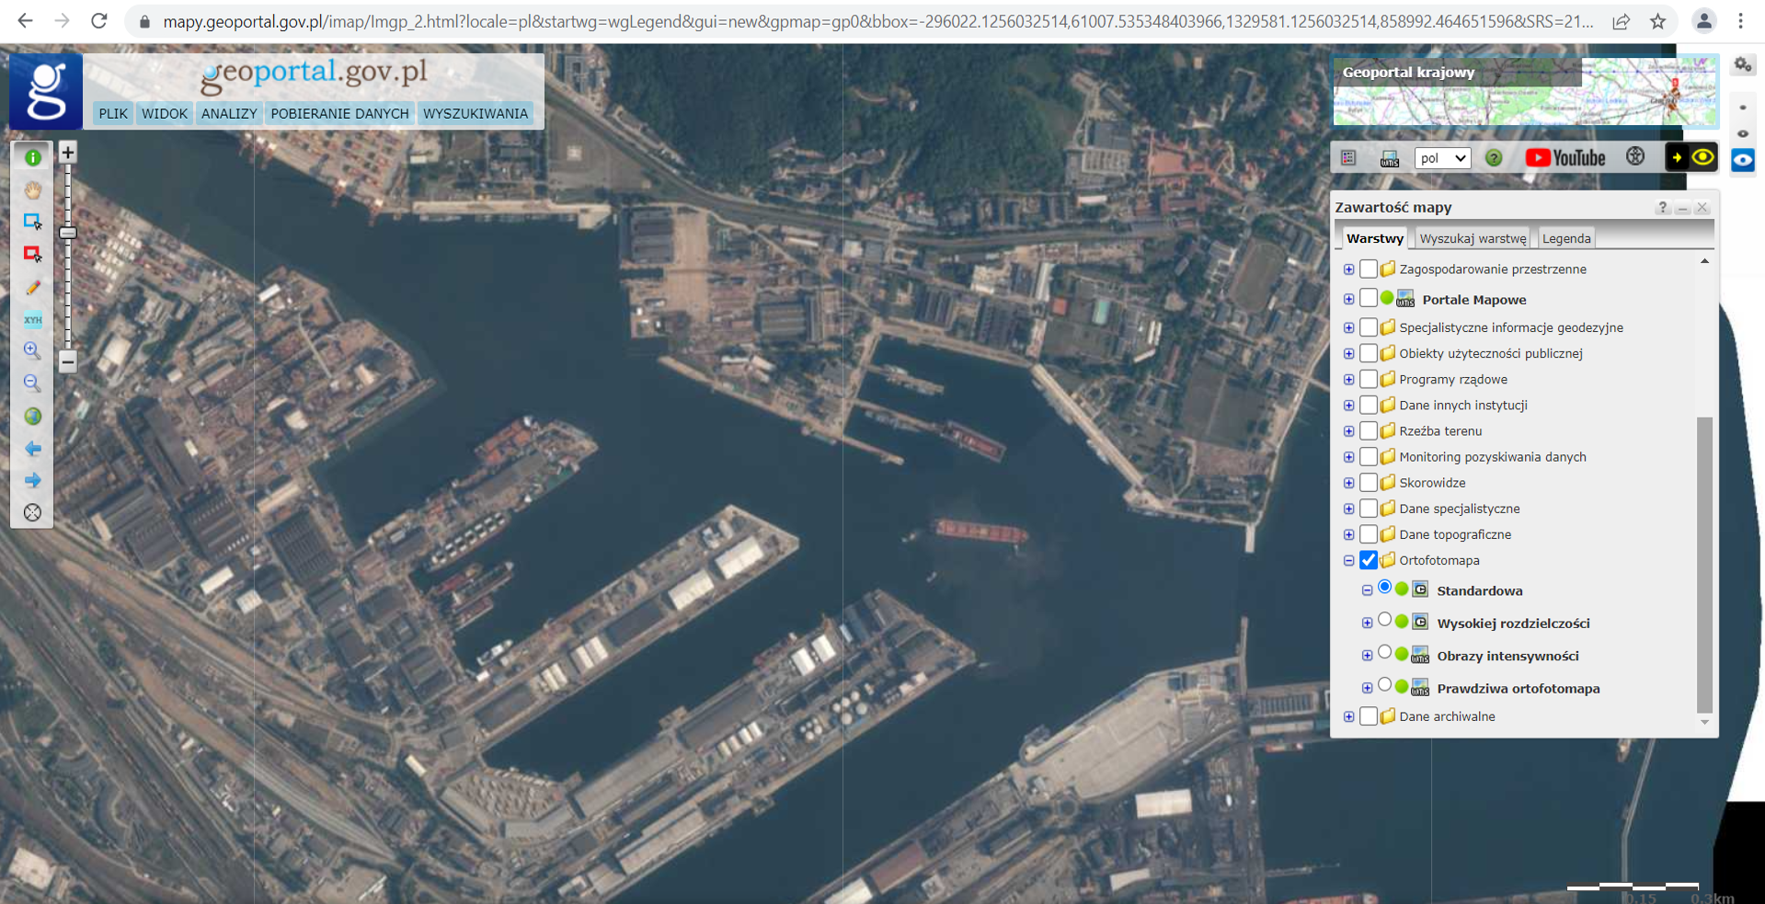This screenshot has width=1765, height=904.
Task: Expand the Dane topograficzne group
Action: tap(1348, 534)
